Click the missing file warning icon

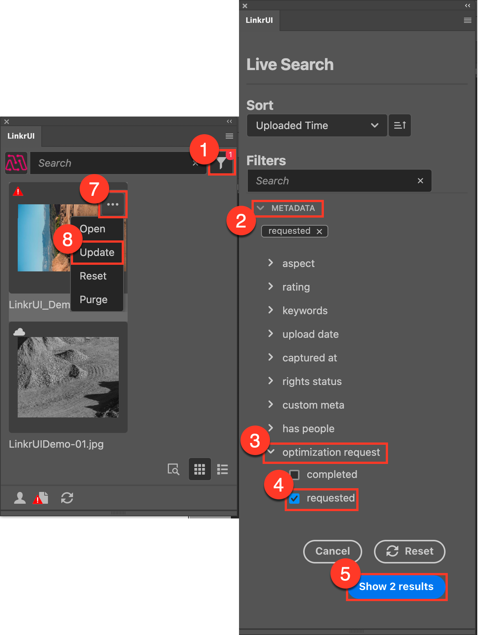tap(41, 498)
